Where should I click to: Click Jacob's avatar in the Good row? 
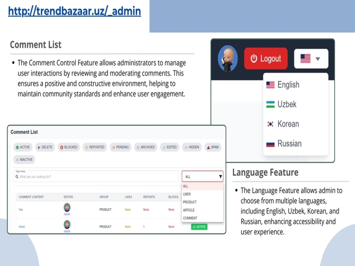(x=67, y=225)
